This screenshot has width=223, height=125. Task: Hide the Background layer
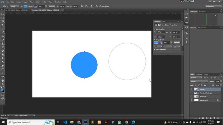[x=191, y=100]
